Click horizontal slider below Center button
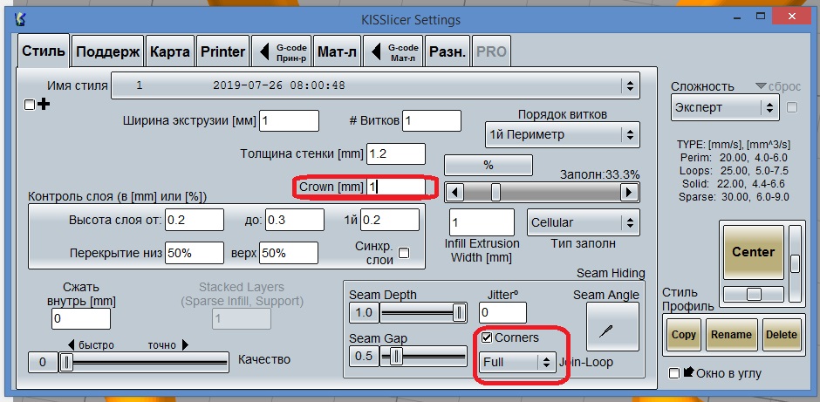 click(754, 294)
